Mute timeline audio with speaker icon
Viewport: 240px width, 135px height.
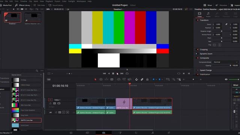226,79
